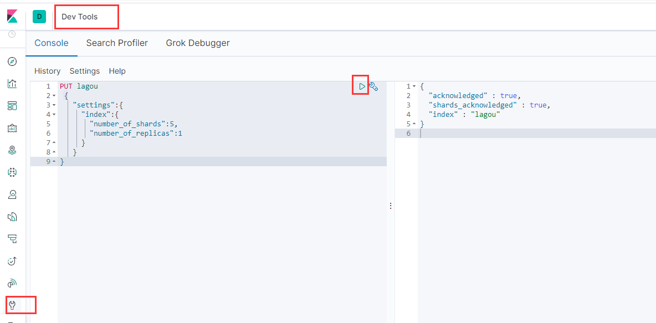656x323 pixels.
Task: Click the fold arrow on request line 8
Action: [x=54, y=152]
